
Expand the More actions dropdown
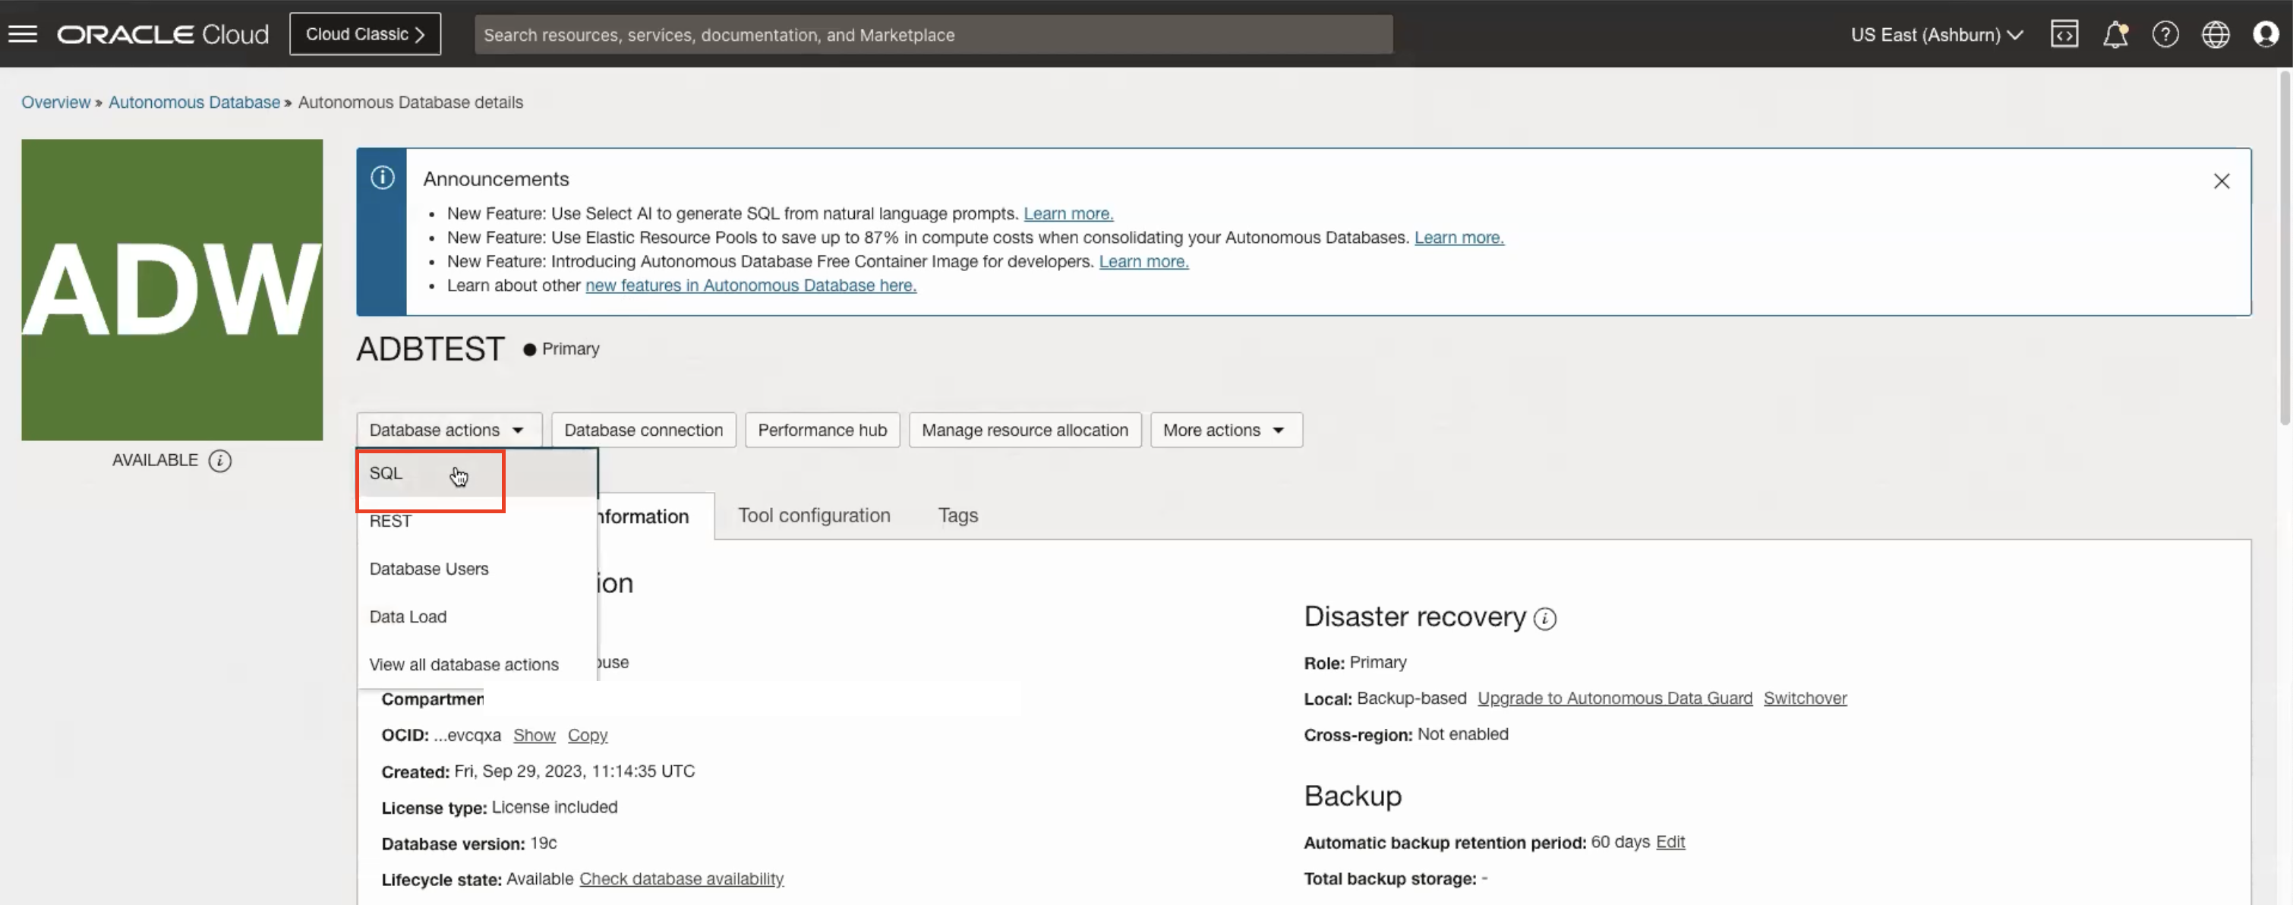point(1225,429)
